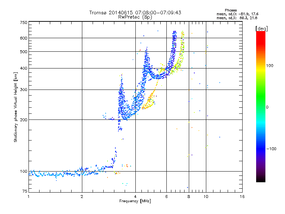
Task: Click the 'Stationary phase Virtual Height [km]' axis label
Action: coord(16,107)
